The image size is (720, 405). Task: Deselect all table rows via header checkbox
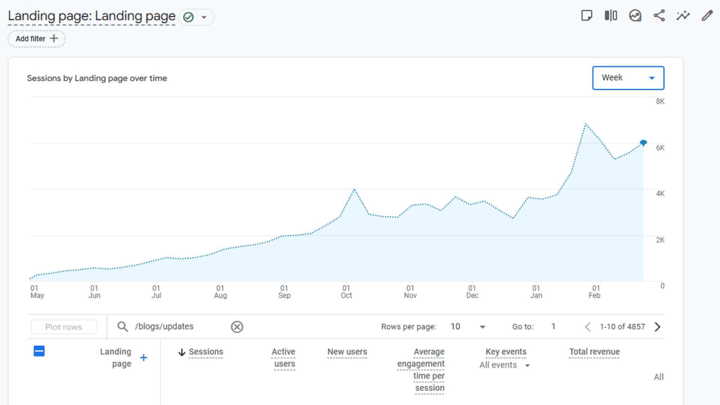tap(39, 351)
